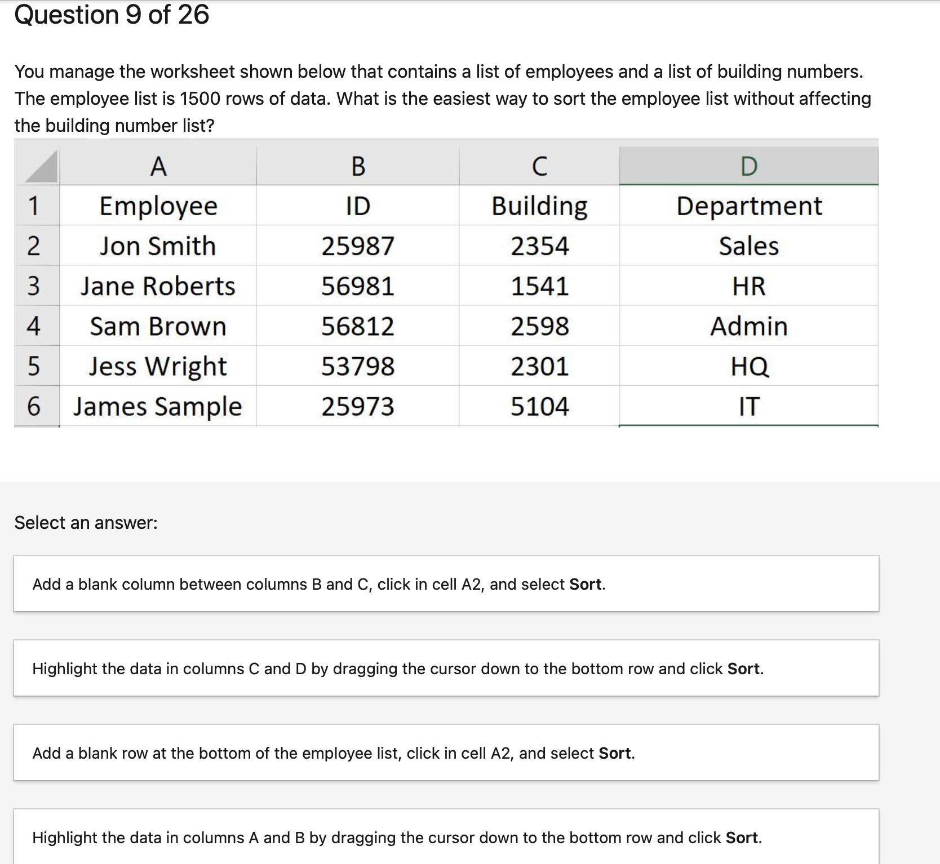The image size is (940, 864).
Task: Click the Department header cell
Action: pos(750,206)
